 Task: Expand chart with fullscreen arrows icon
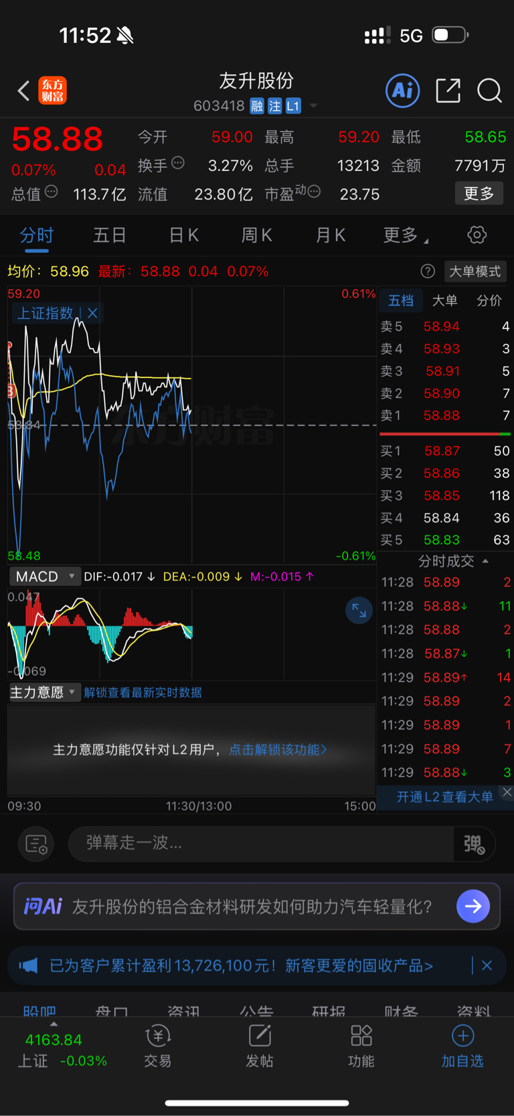pyautogui.click(x=359, y=610)
